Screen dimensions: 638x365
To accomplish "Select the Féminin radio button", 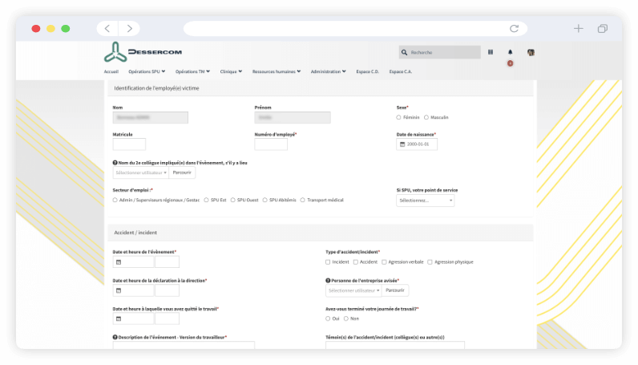I will coord(399,117).
